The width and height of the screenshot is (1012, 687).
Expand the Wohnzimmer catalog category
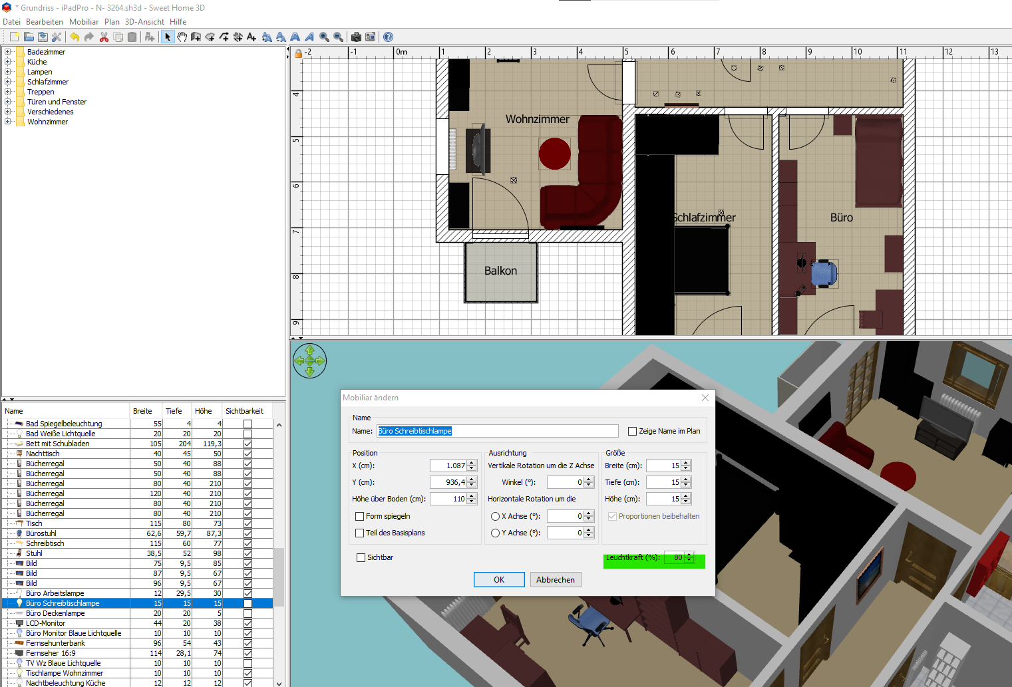click(8, 122)
